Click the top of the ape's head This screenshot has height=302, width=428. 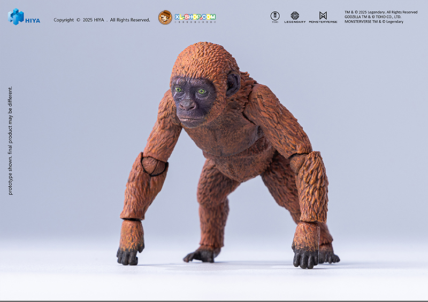click(x=203, y=52)
